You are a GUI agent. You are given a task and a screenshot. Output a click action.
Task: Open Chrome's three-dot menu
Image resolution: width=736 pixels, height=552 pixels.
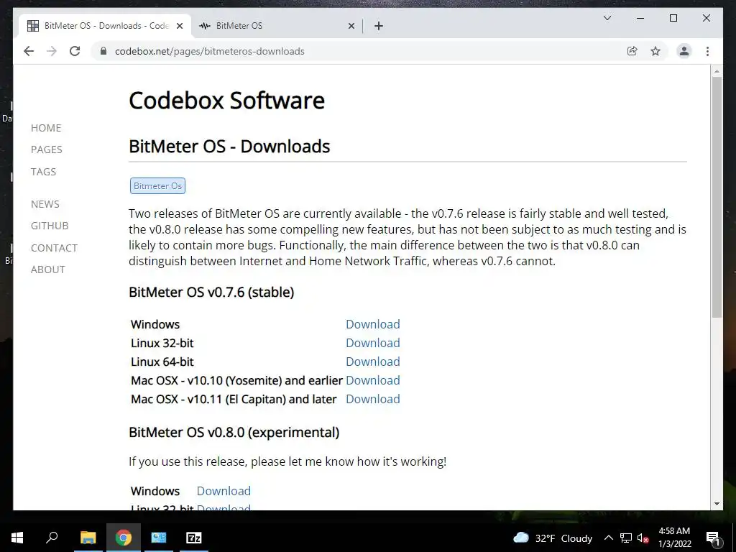point(707,51)
